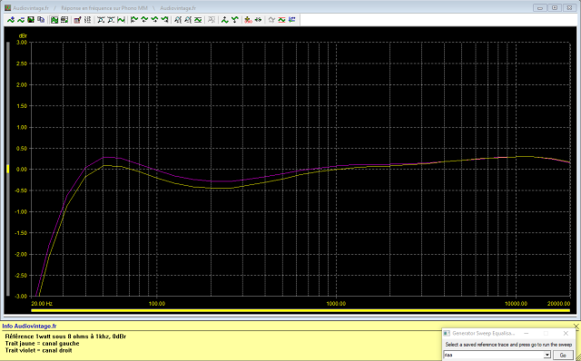Minimize the main graph window
Screen dimensions: 581x361
(540, 8)
